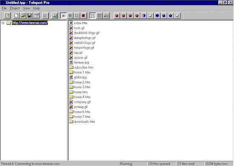Viewport: 234px width, 166px height.
Task: Select dataplexlogo.gif file
Action: tap(85, 38)
